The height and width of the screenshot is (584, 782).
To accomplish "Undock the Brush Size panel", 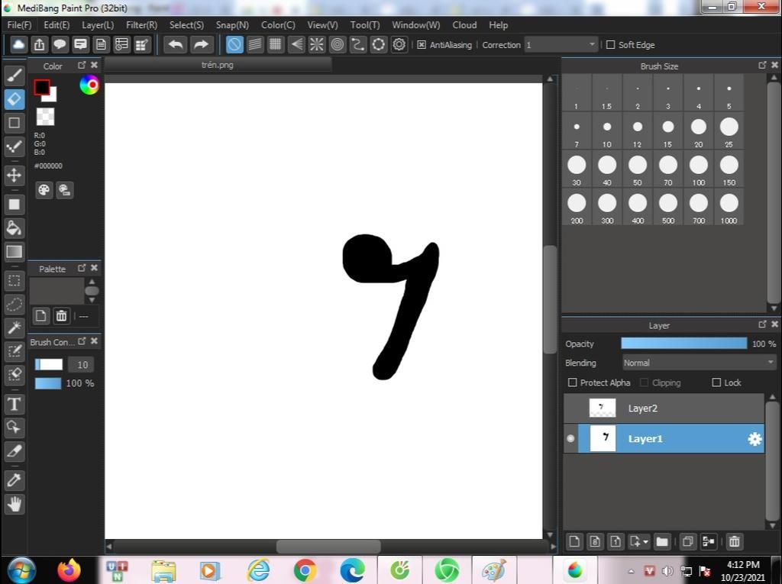I will point(762,66).
